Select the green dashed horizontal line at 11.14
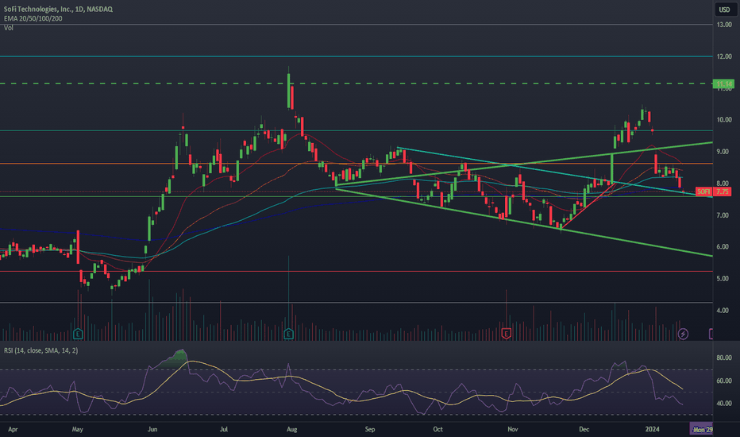Screen dimensions: 740x437 [x=357, y=83]
